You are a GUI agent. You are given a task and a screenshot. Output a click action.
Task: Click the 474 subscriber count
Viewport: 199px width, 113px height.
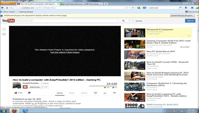coord(46,87)
